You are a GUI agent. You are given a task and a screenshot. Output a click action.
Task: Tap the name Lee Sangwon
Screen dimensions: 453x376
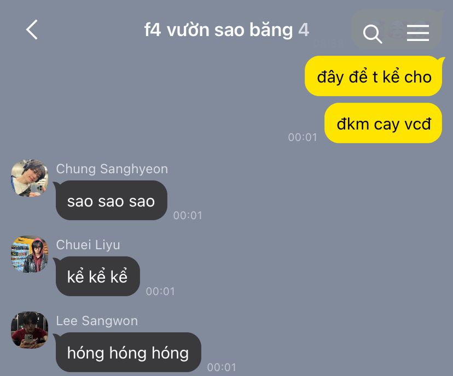point(97,321)
